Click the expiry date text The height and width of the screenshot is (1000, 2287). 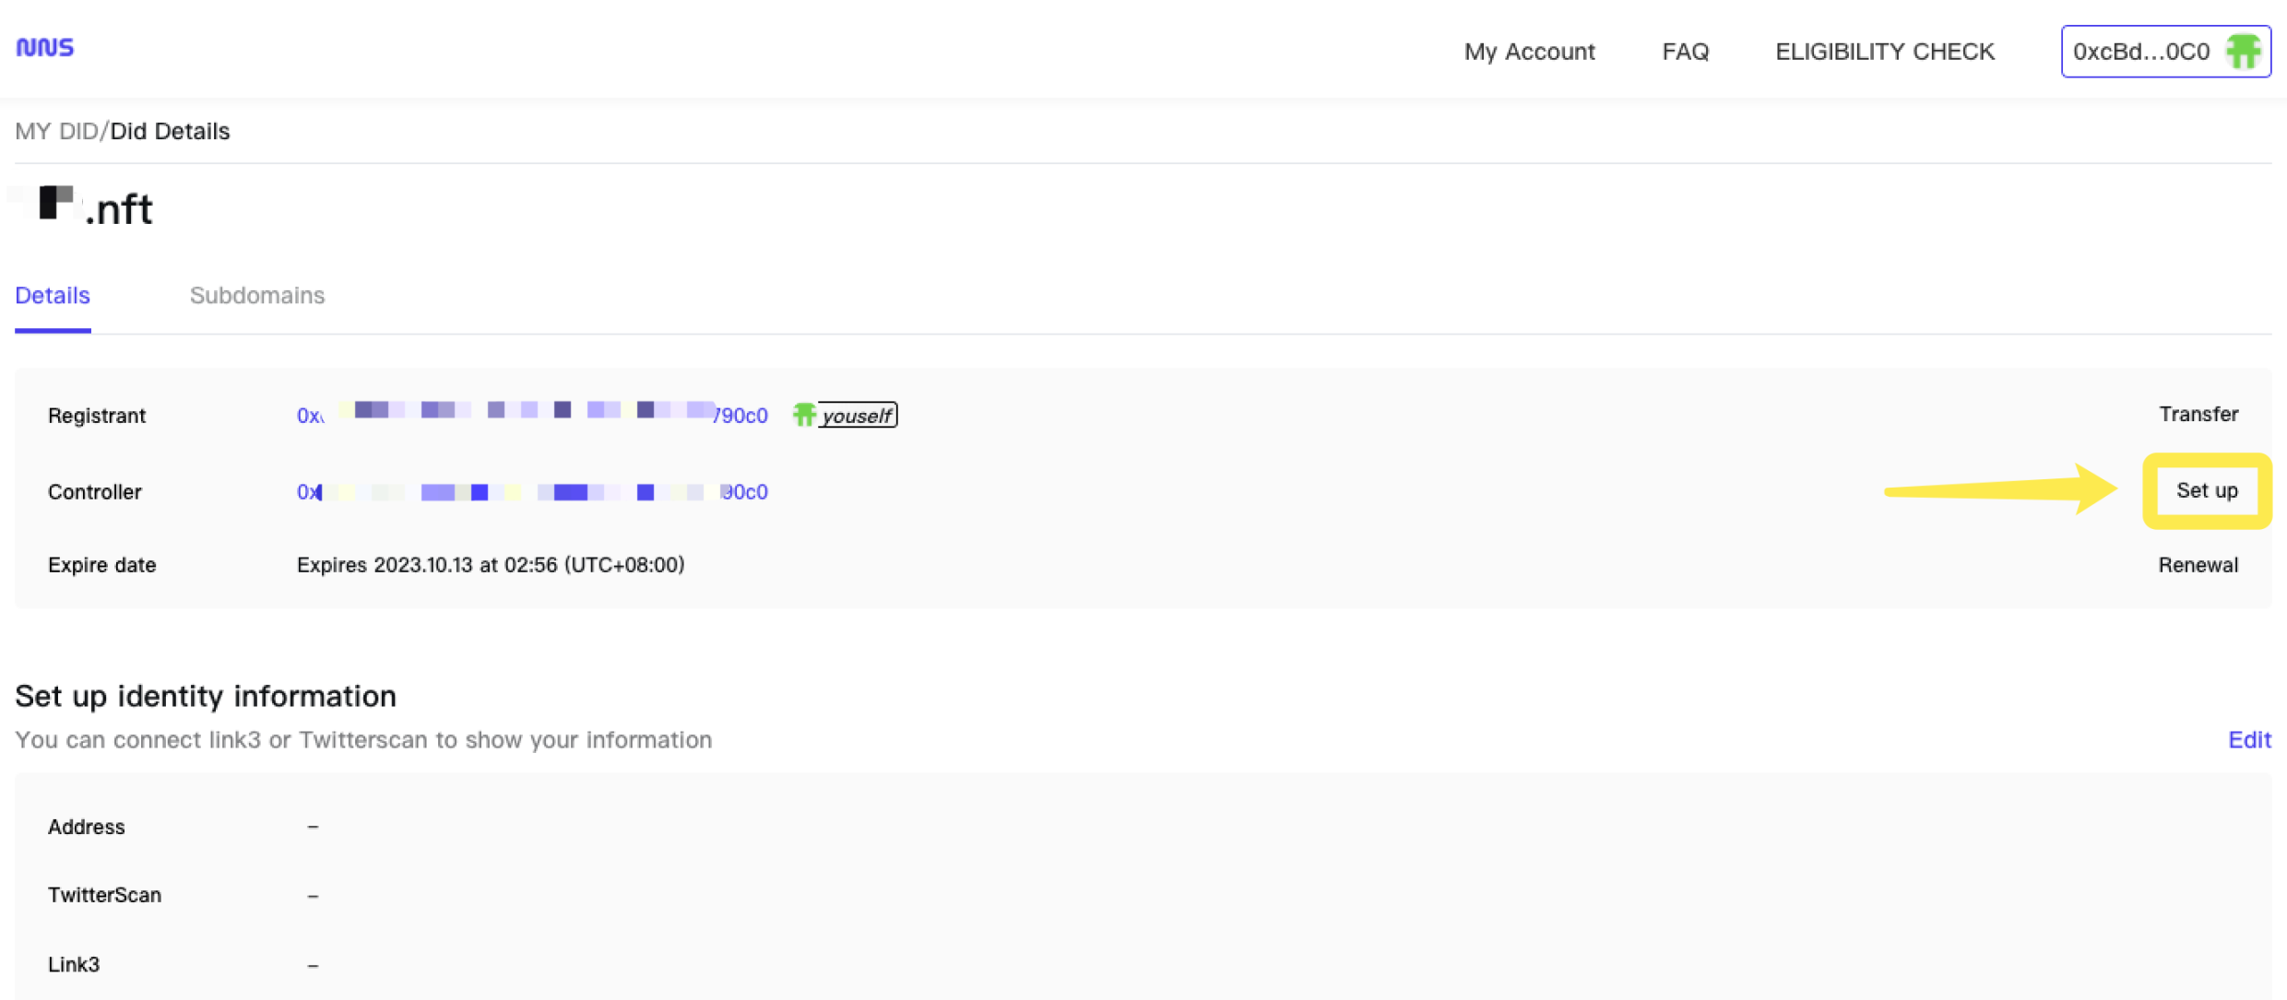490,565
